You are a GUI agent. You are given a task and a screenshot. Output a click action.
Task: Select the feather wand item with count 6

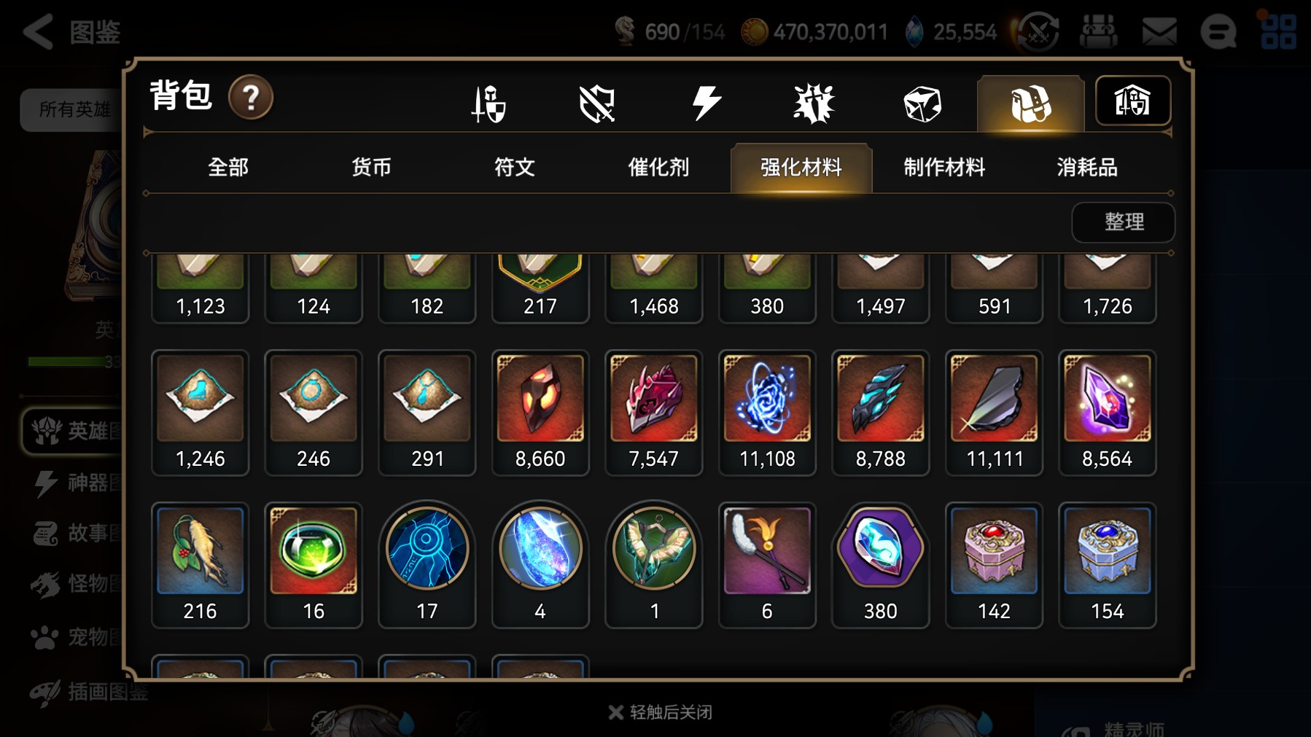pyautogui.click(x=767, y=565)
